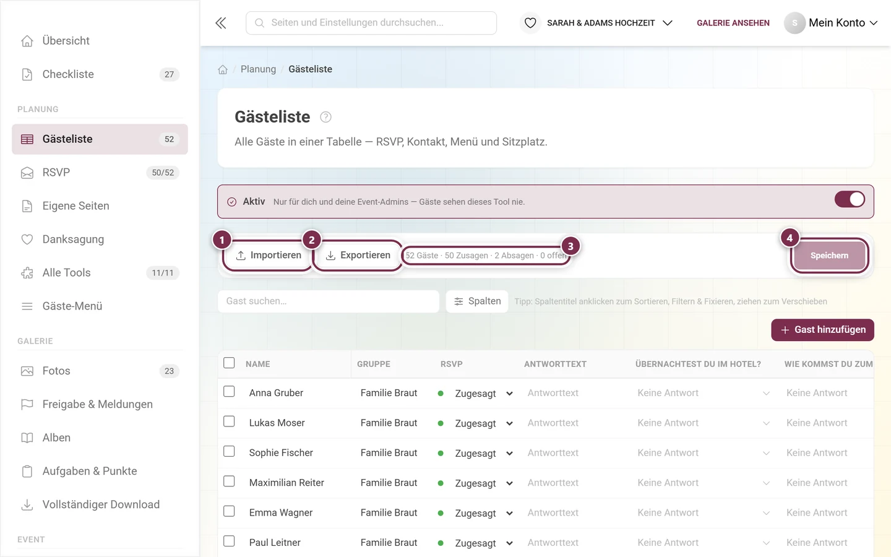891x557 pixels.
Task: Click the Danksagung heart icon
Action: click(27, 240)
